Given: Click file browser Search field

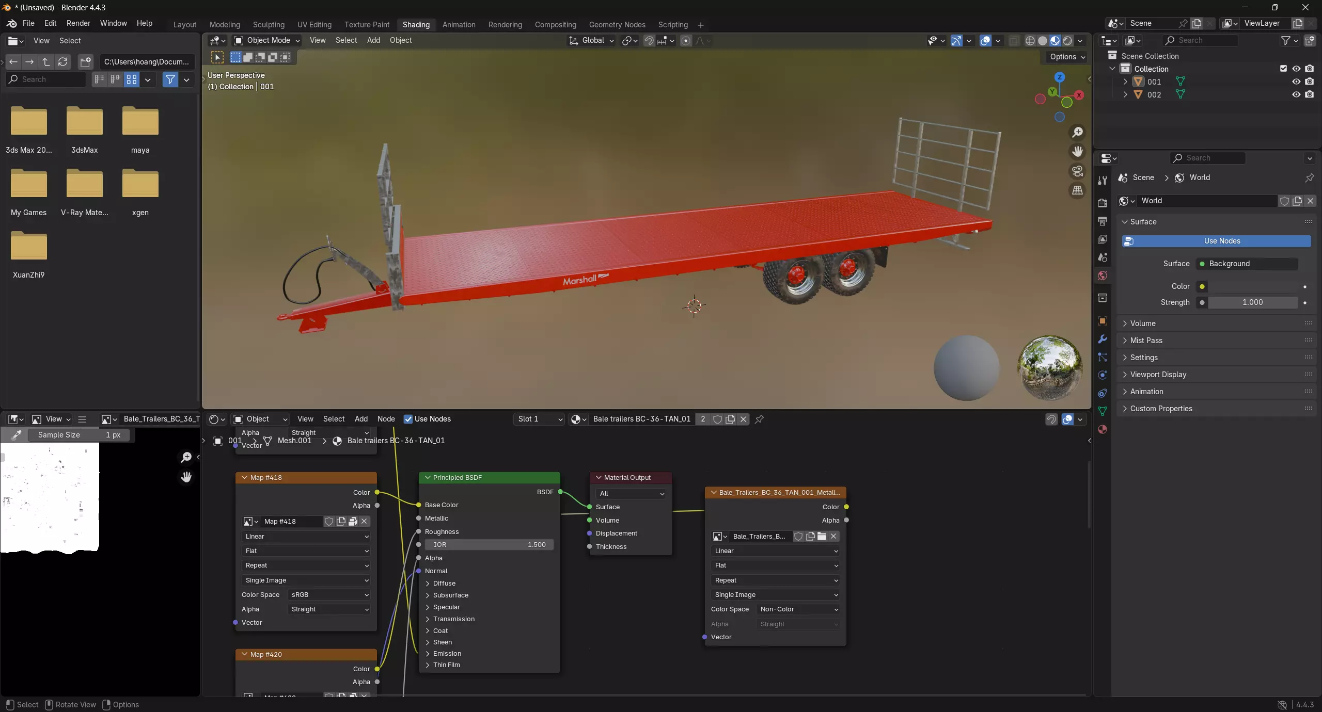Looking at the screenshot, I should [45, 79].
